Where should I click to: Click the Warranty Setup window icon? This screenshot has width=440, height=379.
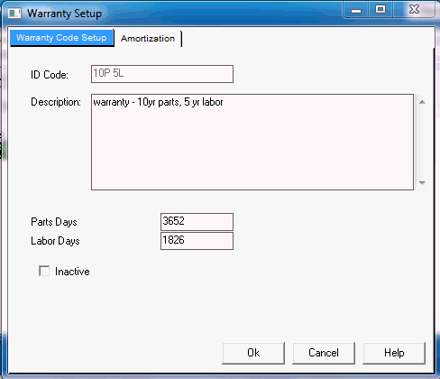point(14,14)
